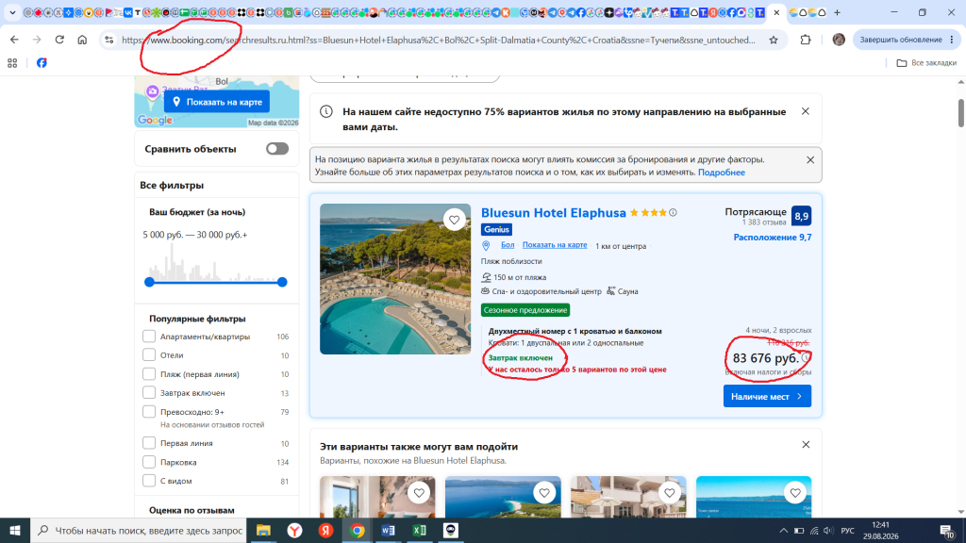Show hidden system tray icons chevron
Viewport: 966px width, 543px height.
click(x=783, y=531)
